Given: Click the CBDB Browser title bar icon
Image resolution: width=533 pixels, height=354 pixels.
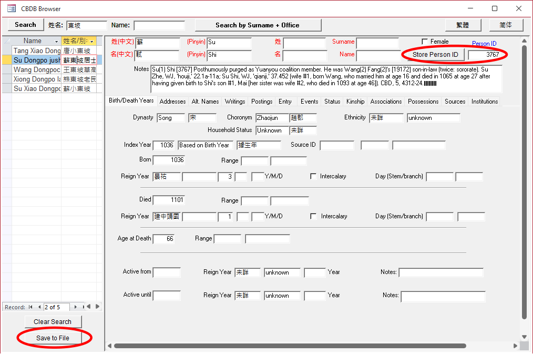Looking at the screenshot, I should pyautogui.click(x=11, y=8).
